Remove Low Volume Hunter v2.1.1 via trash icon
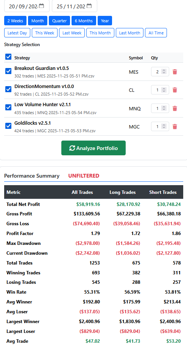187x345 pixels. pyautogui.click(x=175, y=108)
